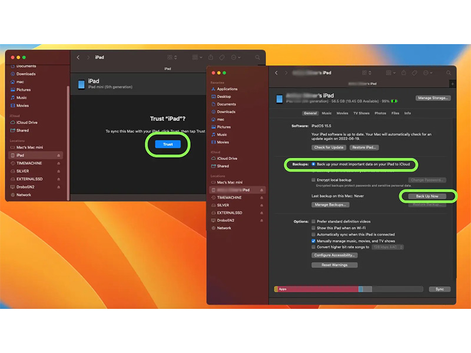The image size is (471, 353).
Task: Open Music folder in front Finder sidebar
Action: (x=222, y=135)
